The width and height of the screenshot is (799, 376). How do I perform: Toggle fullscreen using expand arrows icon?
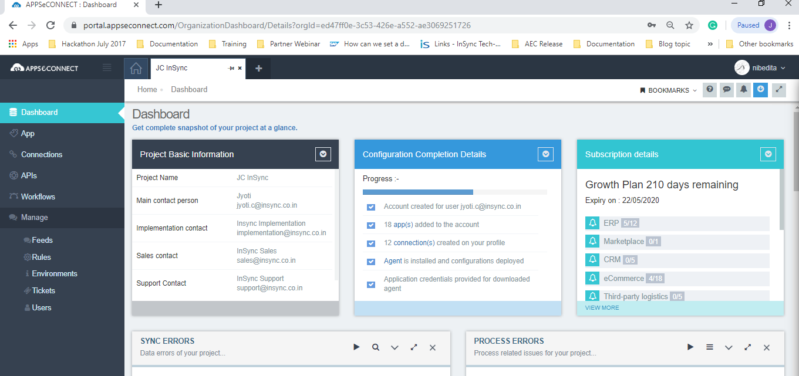click(x=779, y=90)
